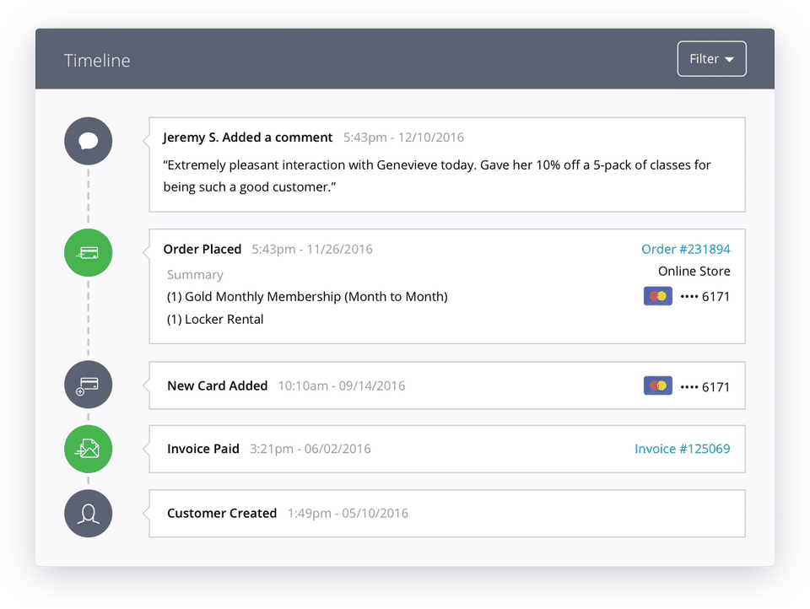This screenshot has width=810, height=609.
Task: Select the Jeremy S. comment entry
Action: pos(247,137)
